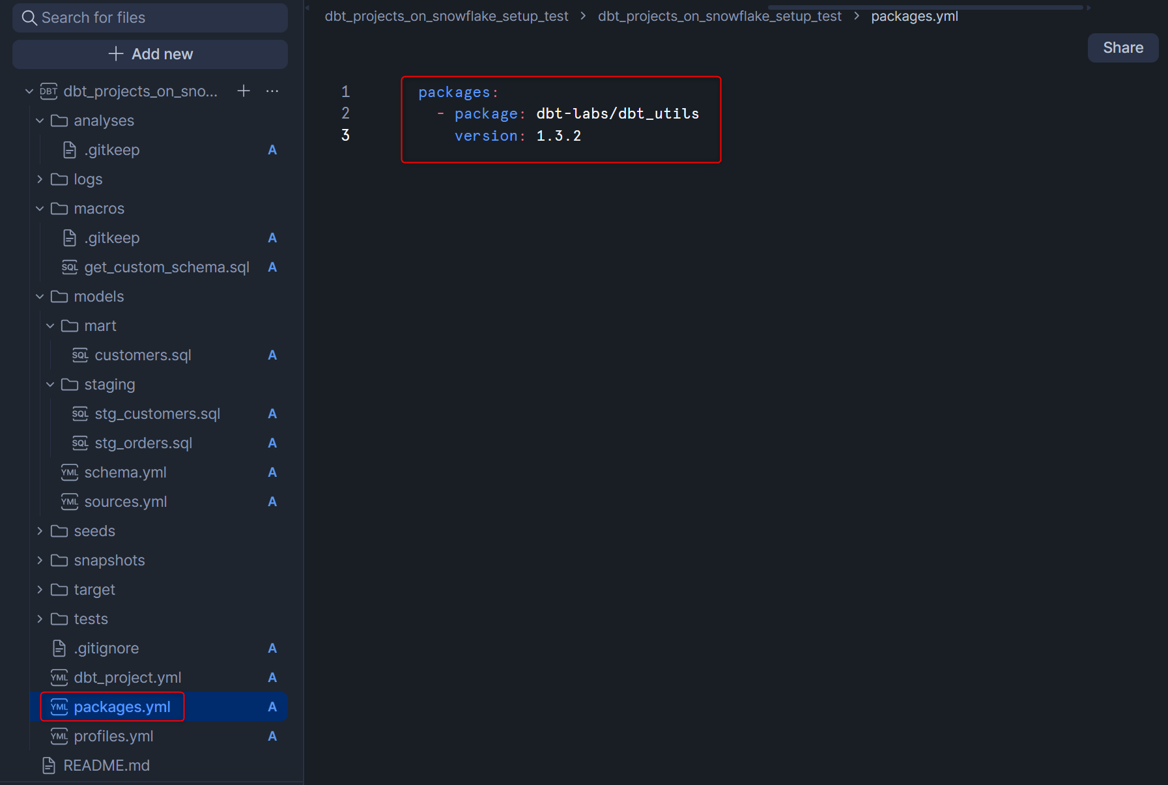Open stg_orders.sql file
1168x785 pixels.
click(x=143, y=443)
